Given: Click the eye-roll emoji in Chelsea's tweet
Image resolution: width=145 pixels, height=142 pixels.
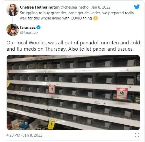Looking at the screenshot, I should tap(96, 18).
